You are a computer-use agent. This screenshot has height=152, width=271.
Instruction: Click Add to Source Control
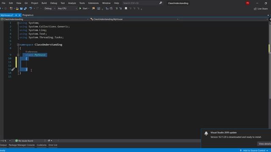(254, 150)
